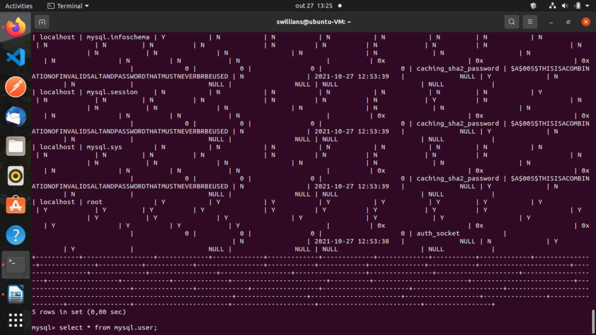Open LibreOffice Writer from the dock
596x335 pixels.
pos(16,294)
